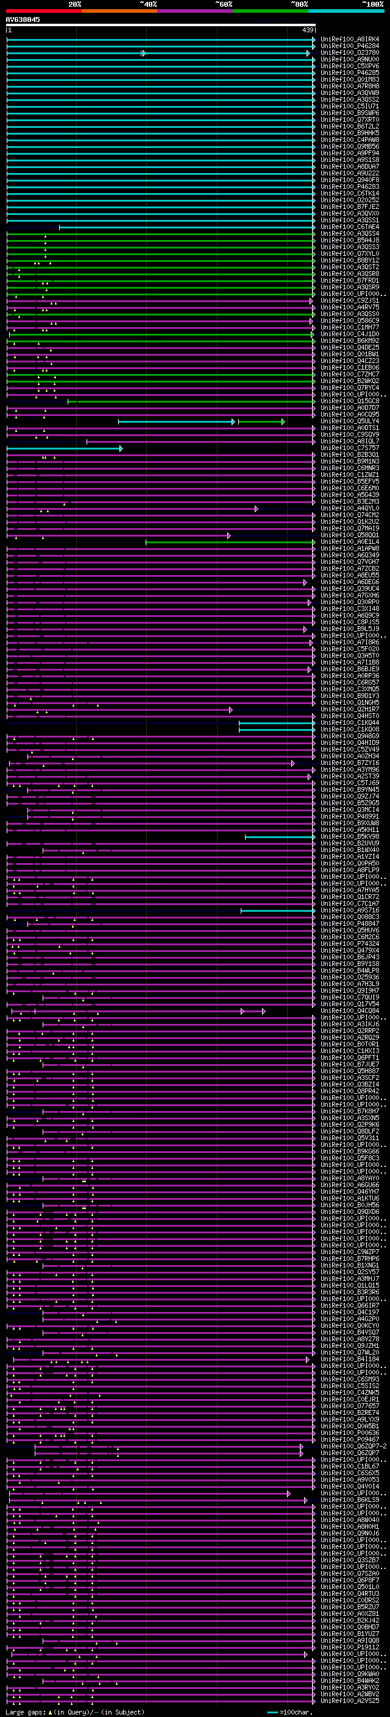
Task: Select hit label UniRef100_A6DEG6
Action: [349, 582]
